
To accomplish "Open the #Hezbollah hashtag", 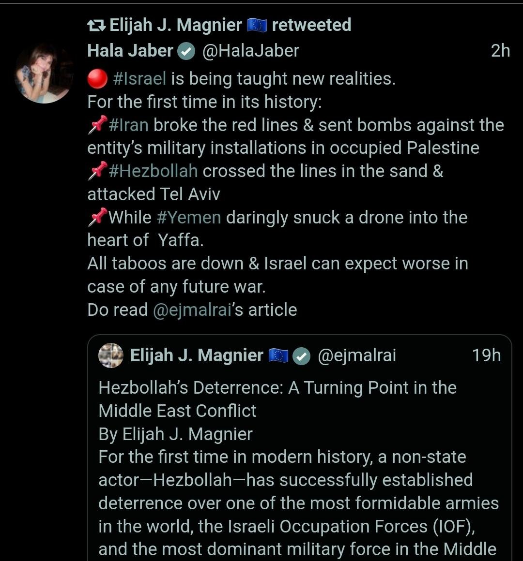I will 154,171.
